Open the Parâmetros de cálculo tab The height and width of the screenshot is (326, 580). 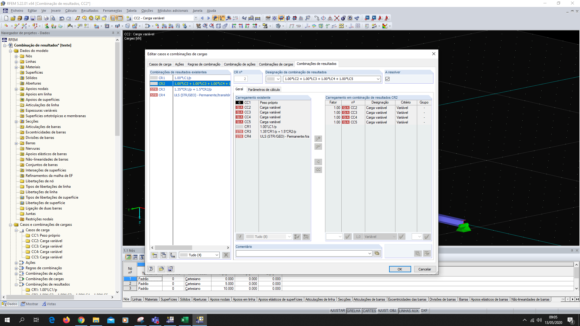264,90
